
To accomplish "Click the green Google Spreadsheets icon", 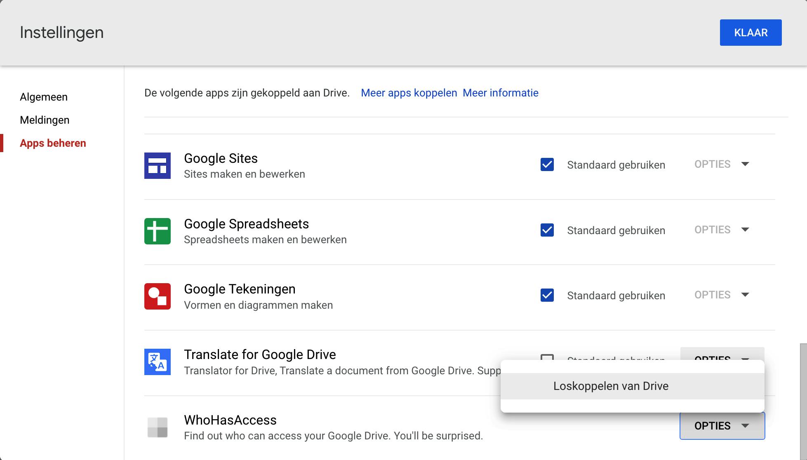I will [x=157, y=231].
